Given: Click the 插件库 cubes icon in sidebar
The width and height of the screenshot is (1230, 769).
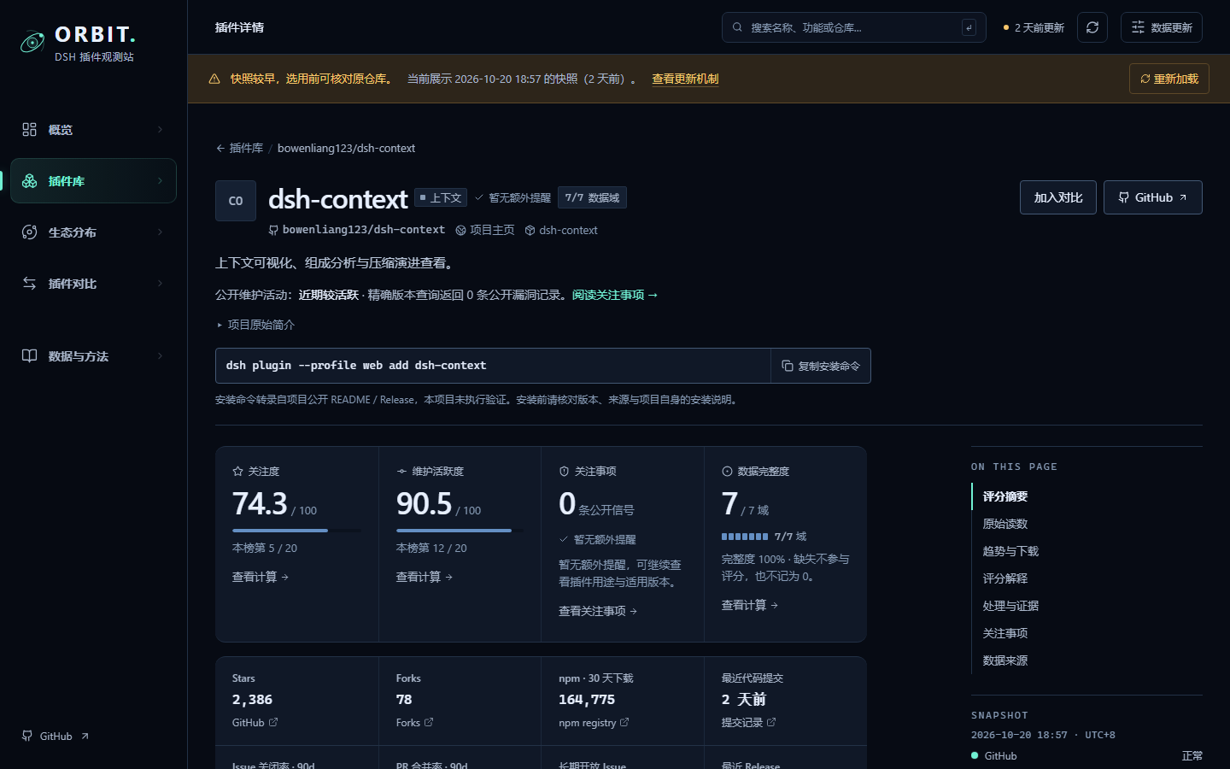Looking at the screenshot, I should 29,180.
